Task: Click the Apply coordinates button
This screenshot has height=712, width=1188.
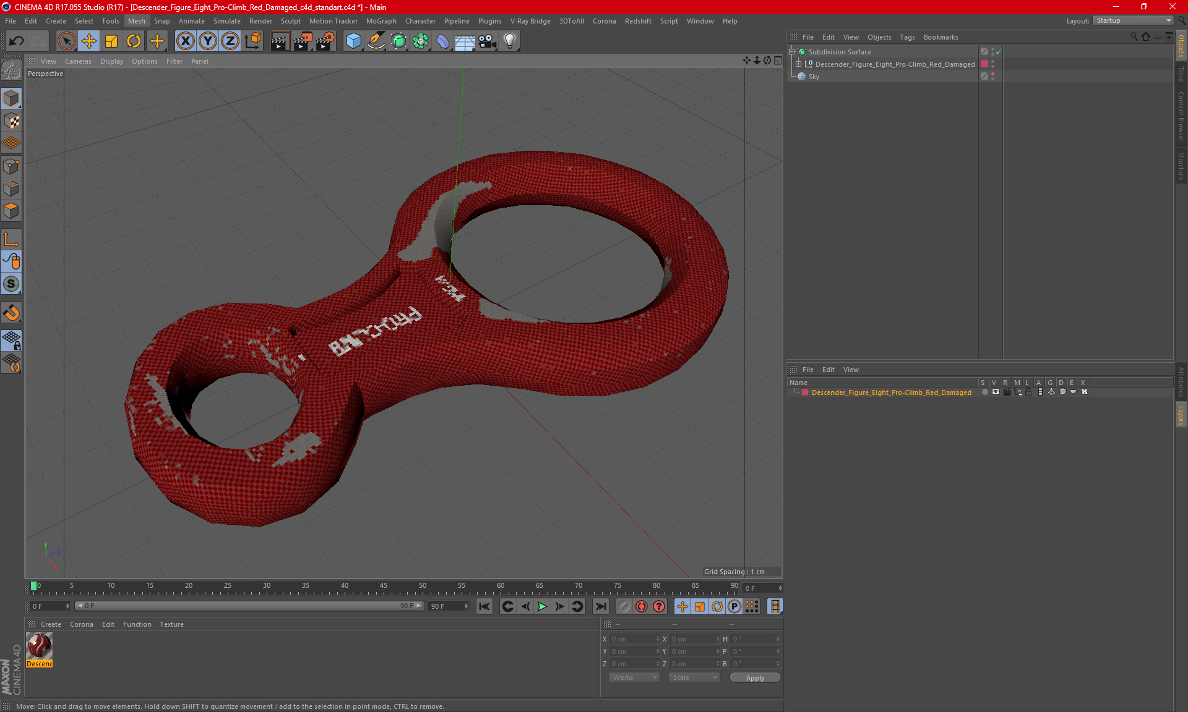Action: (x=755, y=678)
